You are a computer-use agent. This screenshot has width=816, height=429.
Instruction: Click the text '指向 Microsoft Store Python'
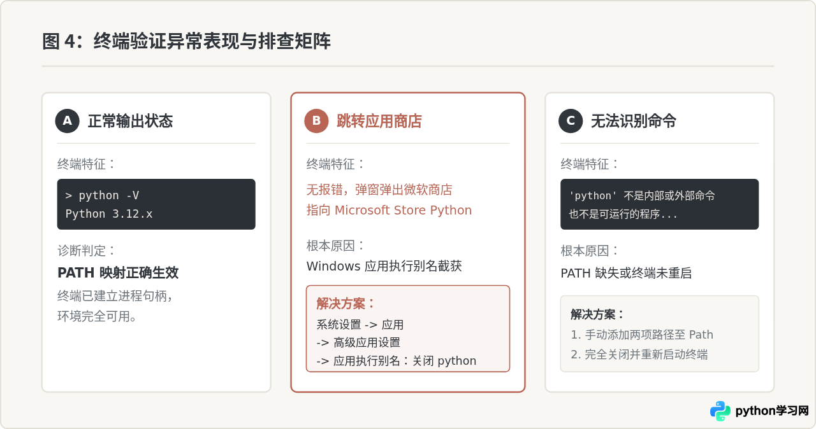[x=389, y=210]
